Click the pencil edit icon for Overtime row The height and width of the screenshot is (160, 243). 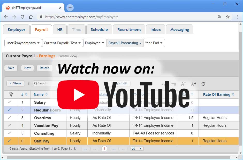[x=10, y=118]
